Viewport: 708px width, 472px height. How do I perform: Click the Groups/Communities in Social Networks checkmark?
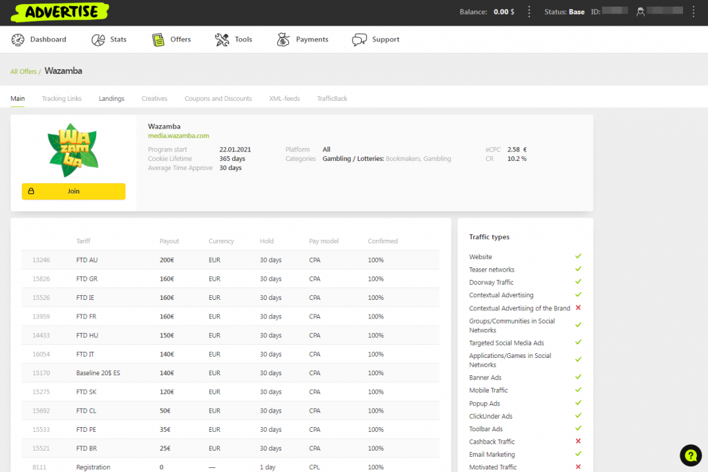click(x=578, y=324)
